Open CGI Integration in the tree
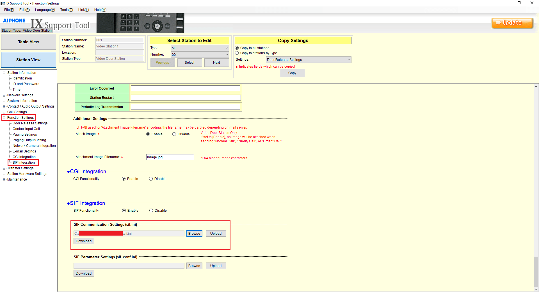Image resolution: width=539 pixels, height=292 pixels. [24, 157]
